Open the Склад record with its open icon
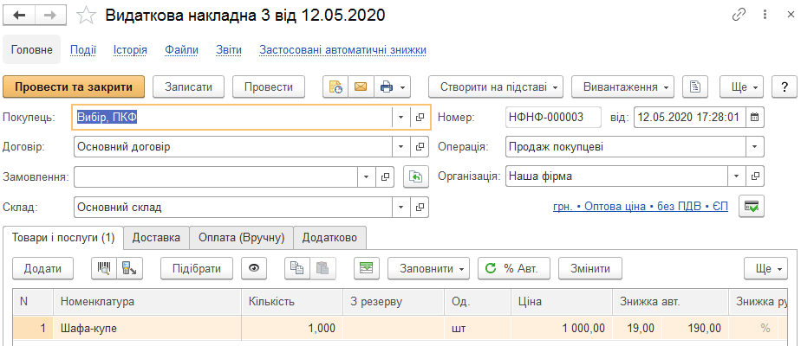This screenshot has height=346, width=801. point(420,207)
